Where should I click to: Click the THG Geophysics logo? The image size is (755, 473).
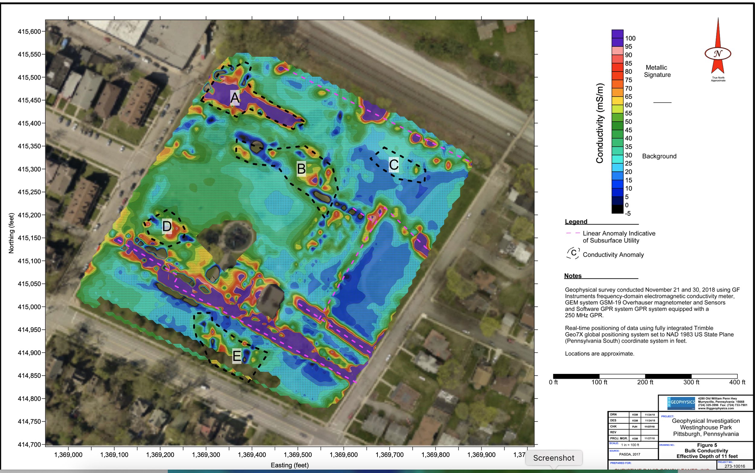681,403
